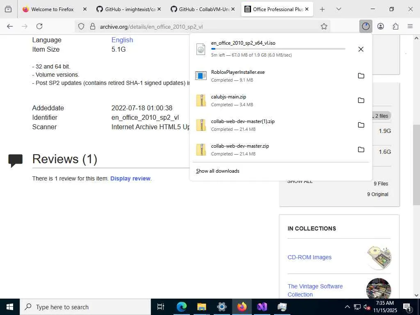The image size is (420, 315).
Task: Expand the list all tabs dropdown
Action: pyautogui.click(x=338, y=9)
